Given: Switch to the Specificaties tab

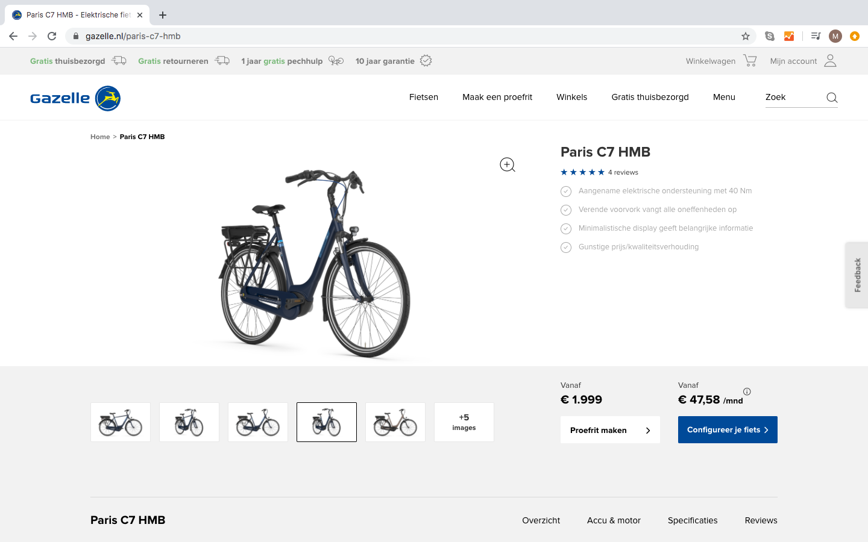Looking at the screenshot, I should (x=693, y=520).
